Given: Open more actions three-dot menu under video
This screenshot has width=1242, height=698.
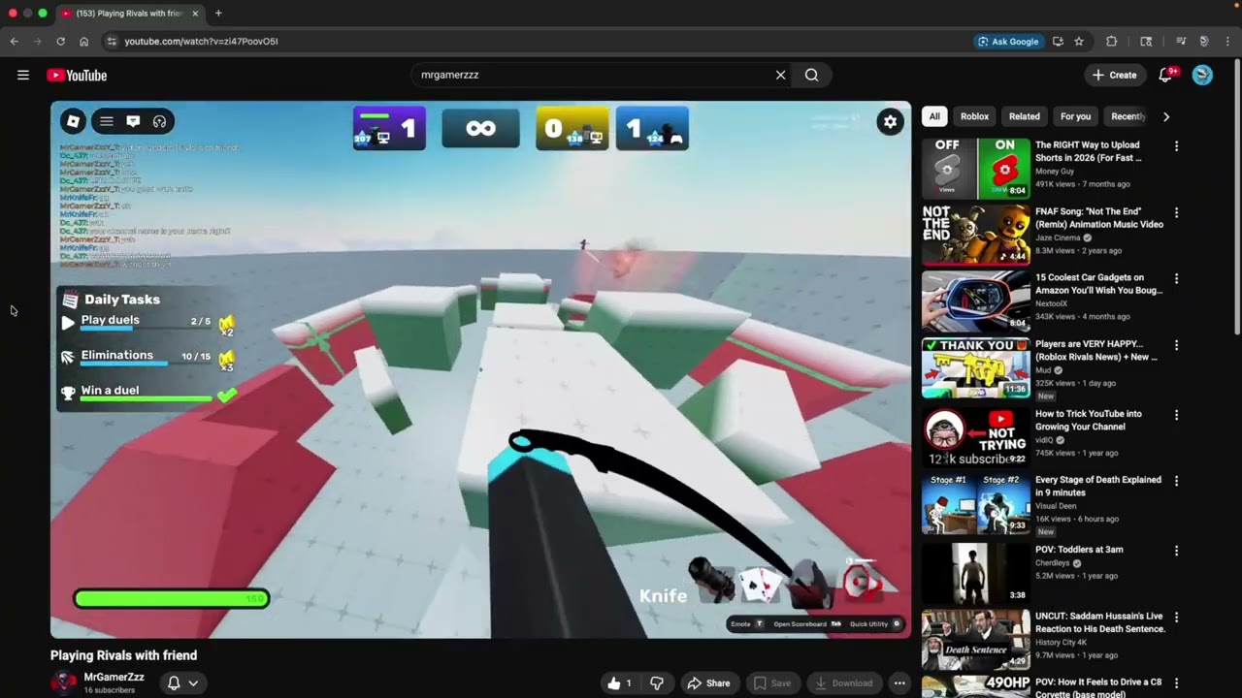Looking at the screenshot, I should (x=899, y=683).
